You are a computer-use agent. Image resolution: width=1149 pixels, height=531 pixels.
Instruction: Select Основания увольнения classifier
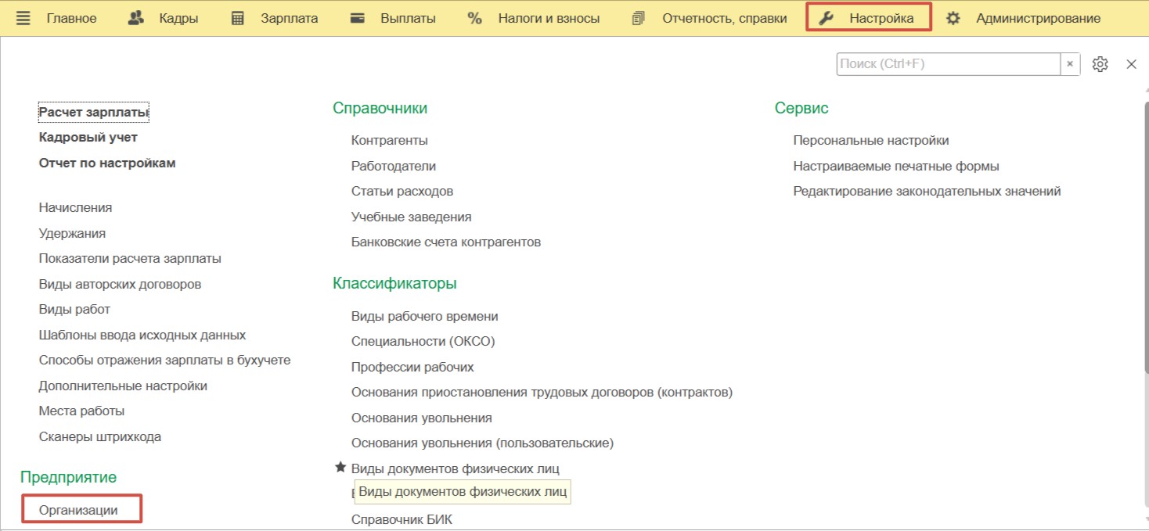[421, 418]
